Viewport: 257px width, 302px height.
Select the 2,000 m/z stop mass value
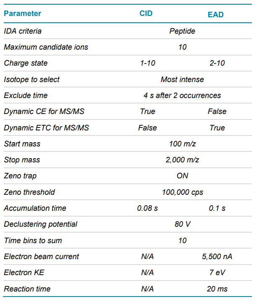point(182,160)
